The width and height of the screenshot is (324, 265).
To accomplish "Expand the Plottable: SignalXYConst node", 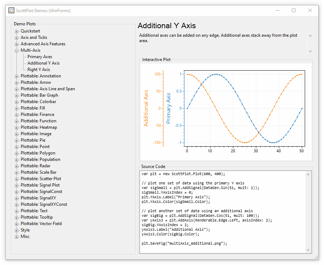I will coord(16,205).
